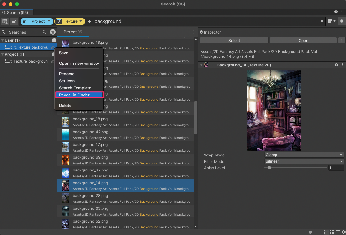Screen dimensions: 346x235
Task: Select the background_17.png thumbnail
Action: [65, 147]
